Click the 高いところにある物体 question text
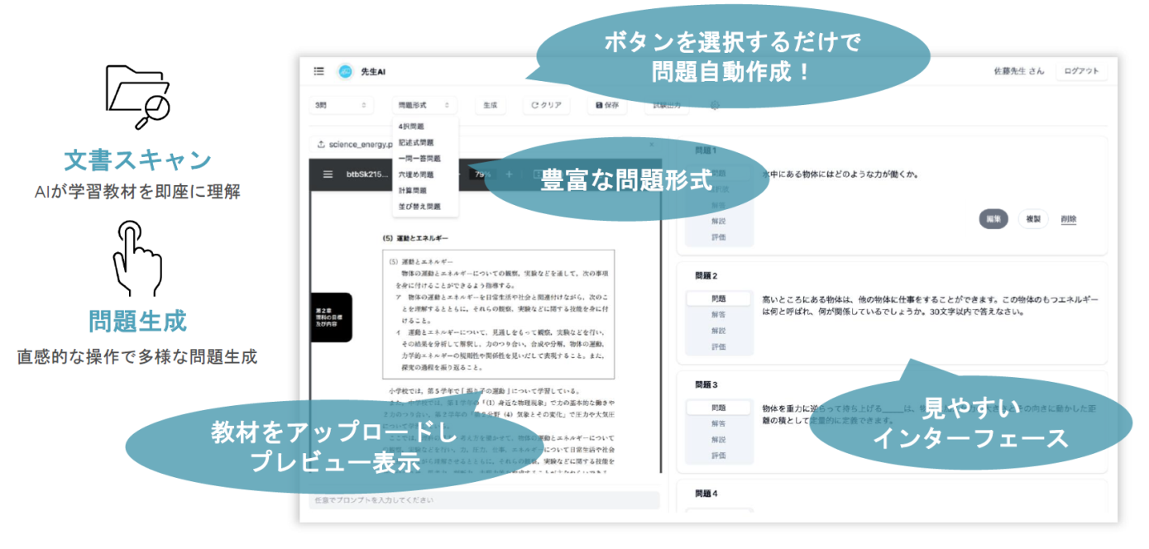Viewport: 1149px width, 549px height. tap(930, 305)
